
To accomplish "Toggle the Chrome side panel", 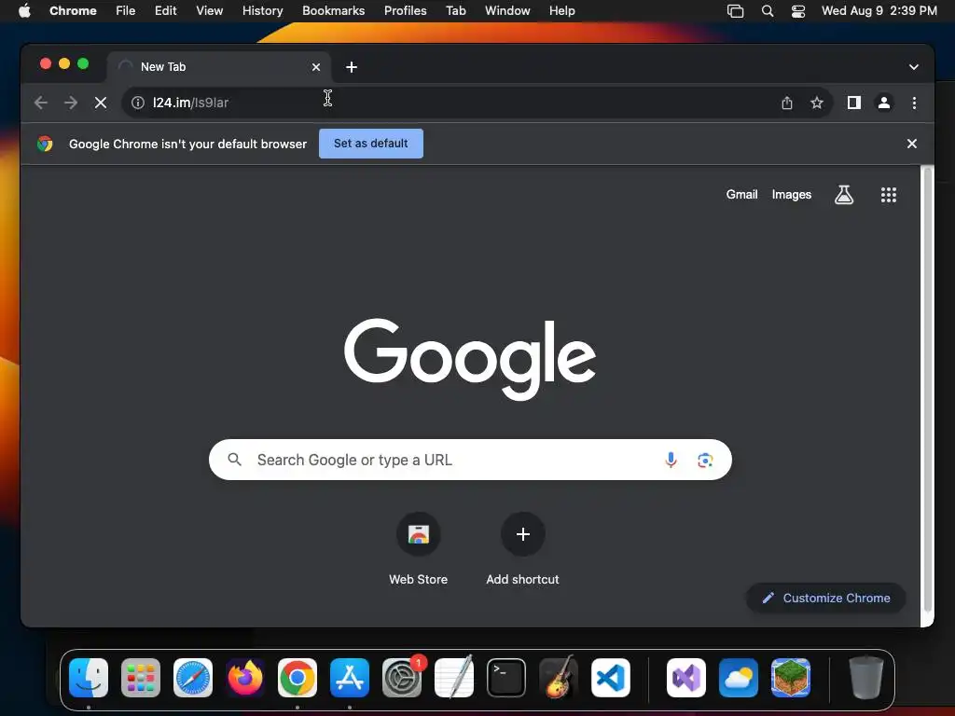I will 854,103.
